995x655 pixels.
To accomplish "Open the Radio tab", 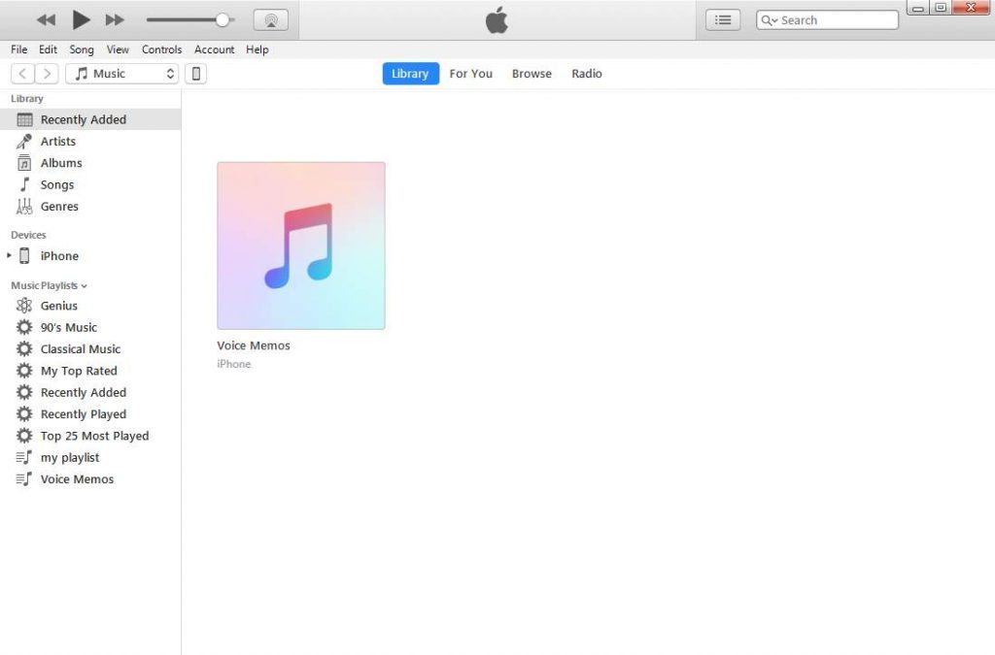I will (586, 74).
